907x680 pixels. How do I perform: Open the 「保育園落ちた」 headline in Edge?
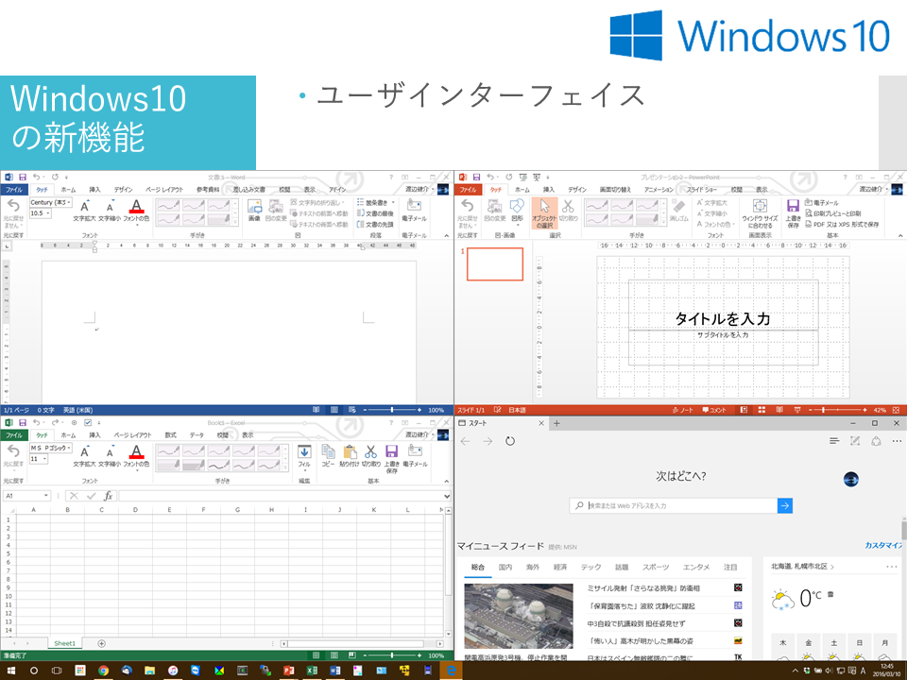click(641, 606)
